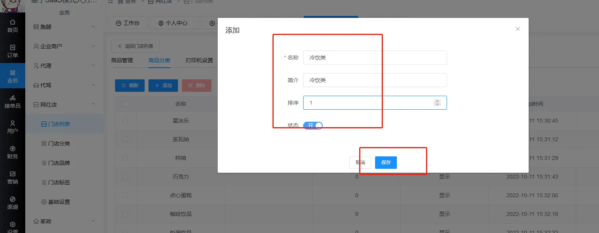The width and height of the screenshot is (599, 233).
Task: Check the box next to 星冰乐
Action: tap(126, 121)
